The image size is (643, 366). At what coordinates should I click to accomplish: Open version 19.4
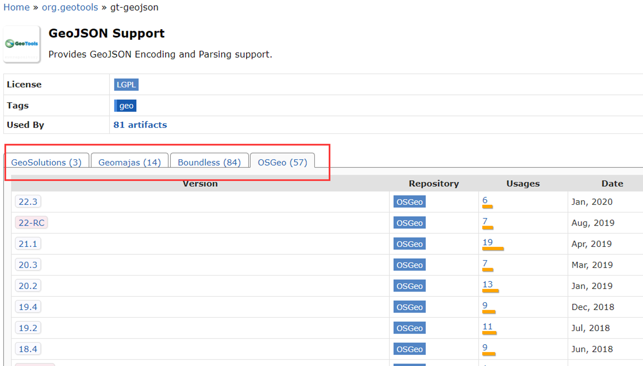pos(28,307)
